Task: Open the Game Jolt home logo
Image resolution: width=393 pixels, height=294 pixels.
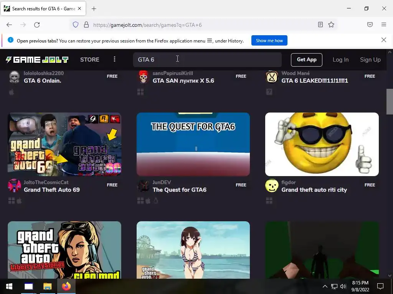Action: coord(37,59)
